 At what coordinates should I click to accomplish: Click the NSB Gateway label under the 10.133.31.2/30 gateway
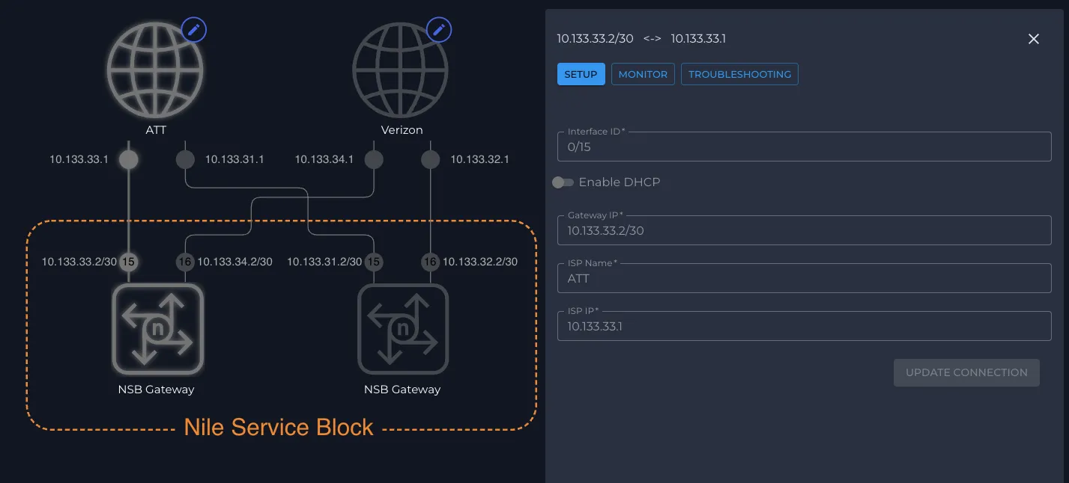click(402, 390)
